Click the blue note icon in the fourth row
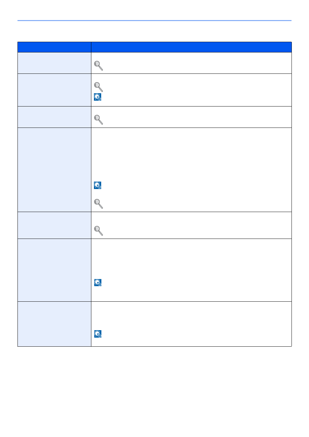 click(x=98, y=185)
